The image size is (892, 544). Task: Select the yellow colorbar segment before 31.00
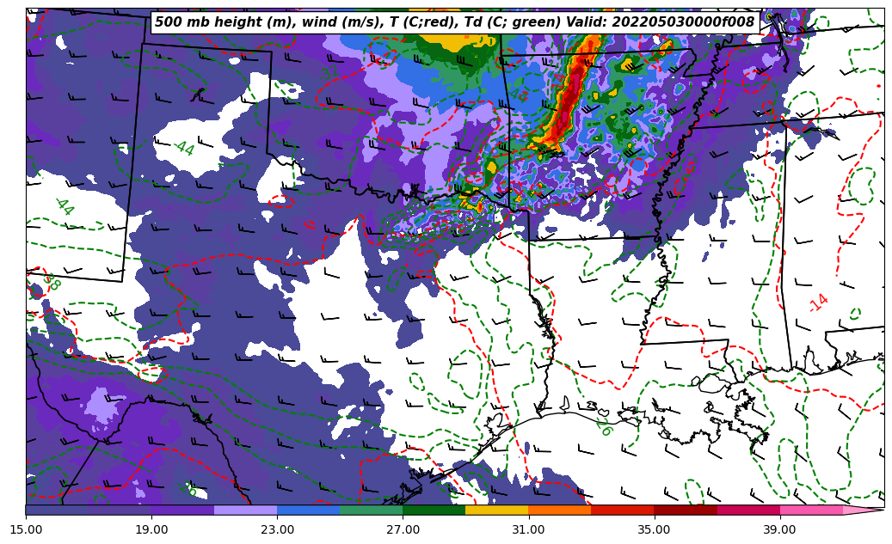pos(497,510)
